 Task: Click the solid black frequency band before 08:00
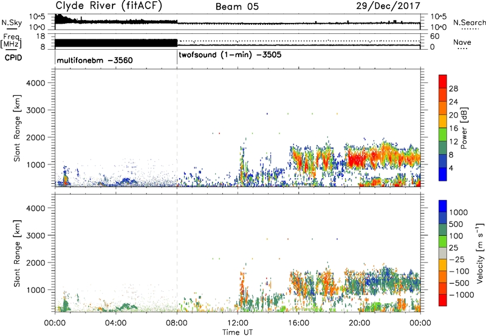click(x=116, y=43)
